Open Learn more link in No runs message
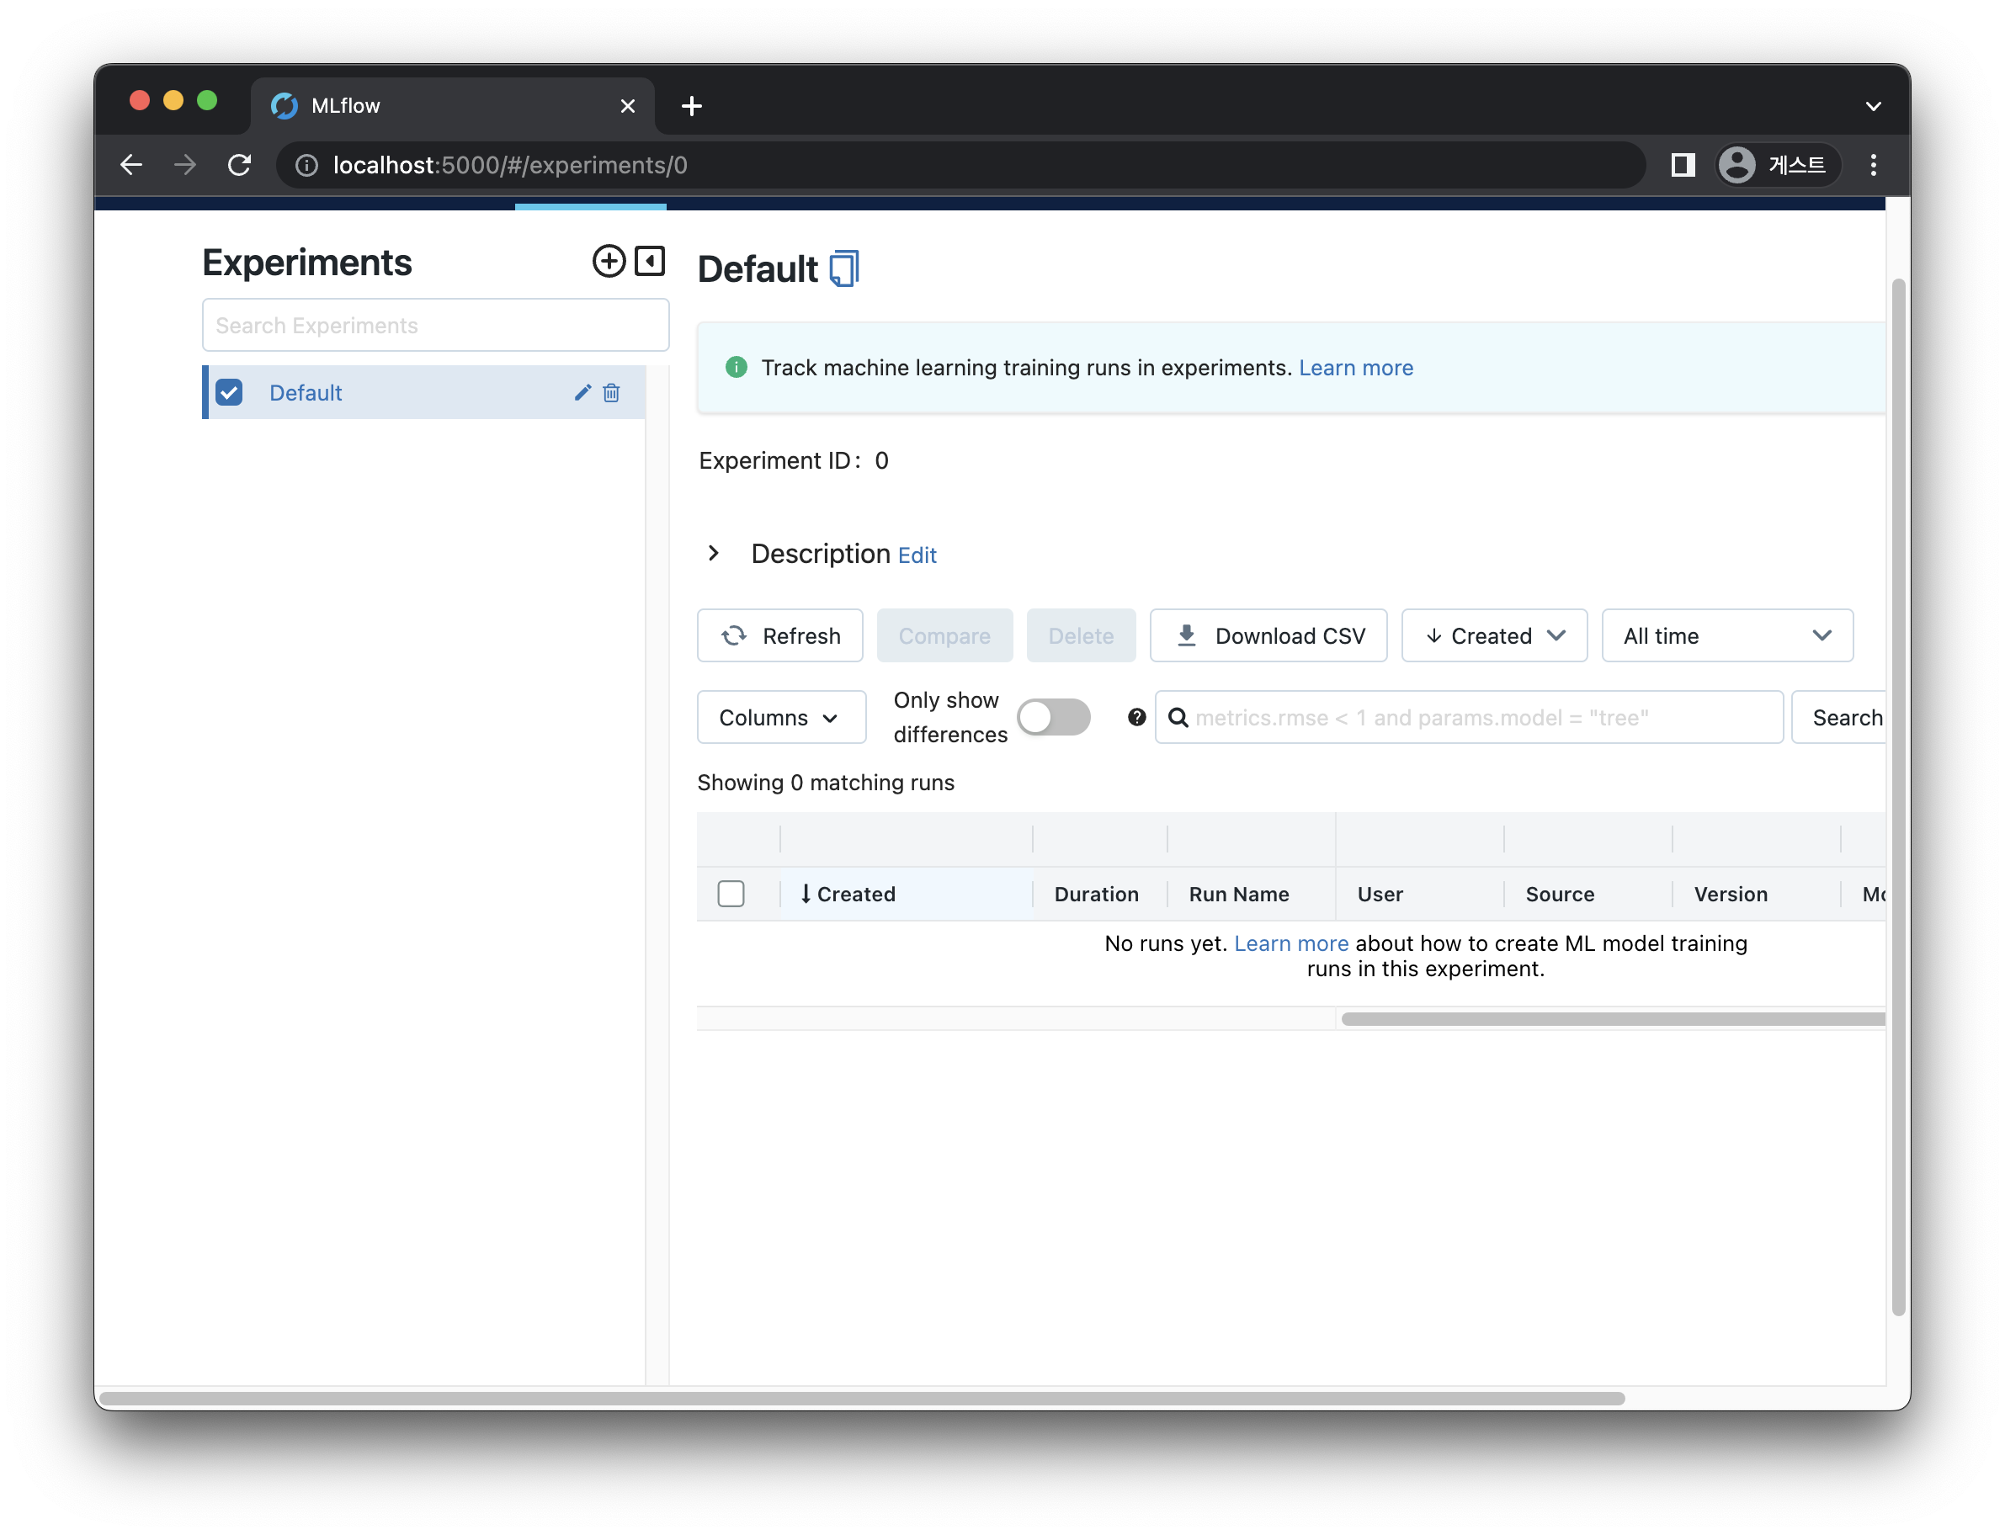2005x1535 pixels. 1291,944
